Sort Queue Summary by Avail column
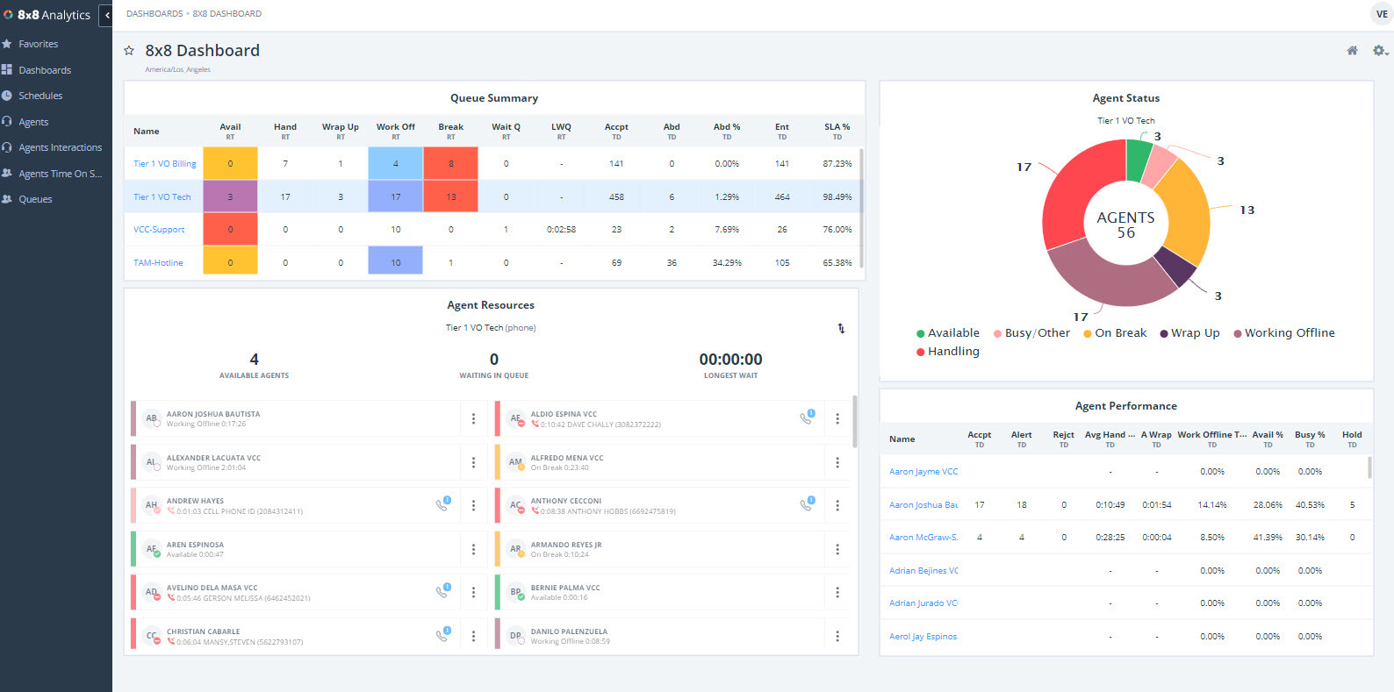 tap(230, 131)
